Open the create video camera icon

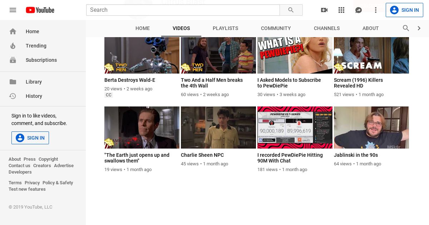click(324, 10)
